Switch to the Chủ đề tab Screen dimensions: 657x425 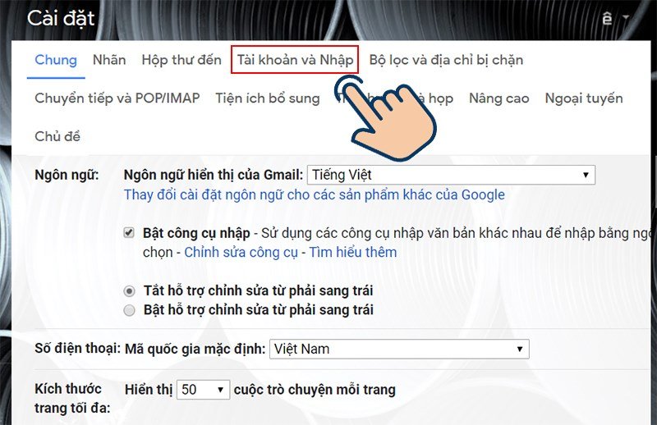coord(57,136)
